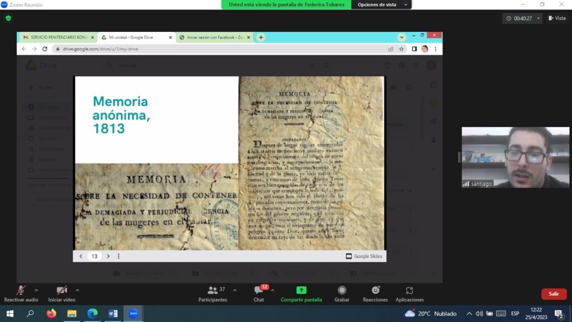The height and width of the screenshot is (322, 572).
Task: Click Compartir pantalla share button
Action: pos(301,294)
